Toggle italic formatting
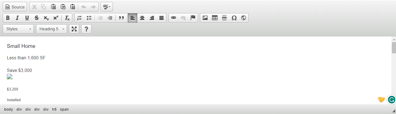Viewport: 396px width, 114px height. pos(17,18)
